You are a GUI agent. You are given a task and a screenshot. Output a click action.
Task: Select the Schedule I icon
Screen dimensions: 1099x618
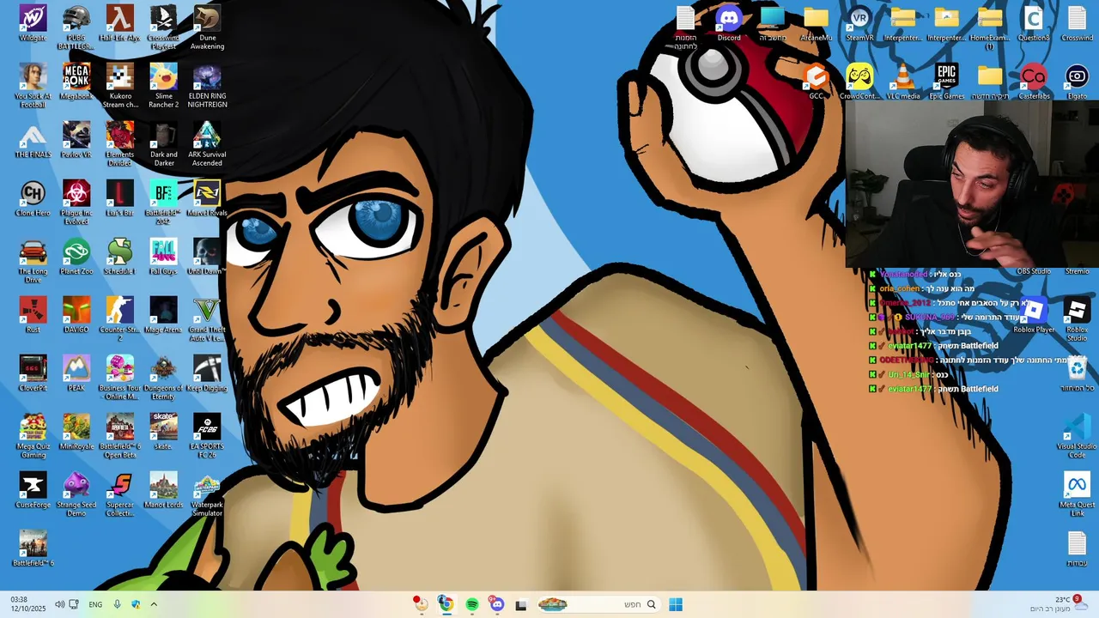[x=120, y=257]
